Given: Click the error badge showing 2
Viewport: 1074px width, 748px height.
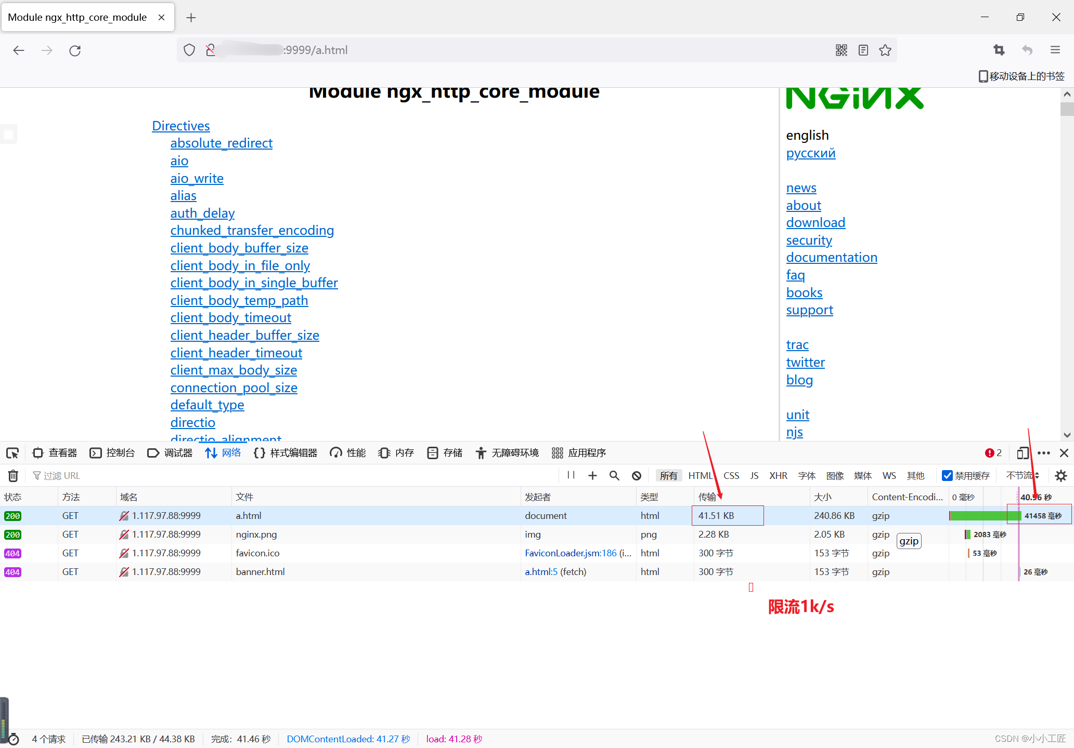Looking at the screenshot, I should (x=992, y=453).
